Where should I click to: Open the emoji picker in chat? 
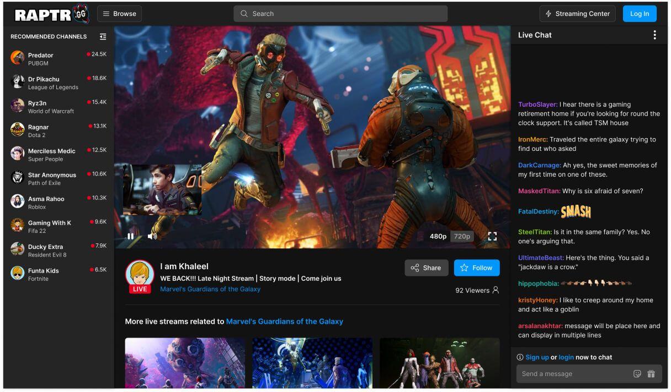[637, 374]
